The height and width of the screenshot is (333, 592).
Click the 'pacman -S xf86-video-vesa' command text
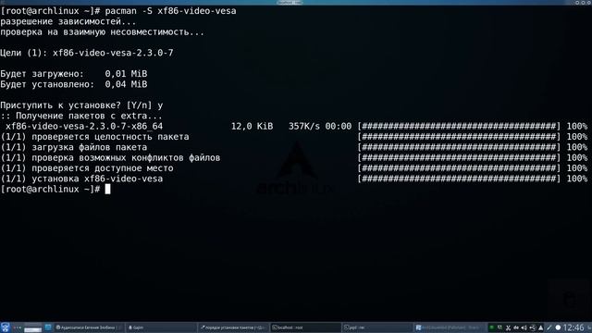[x=170, y=11]
